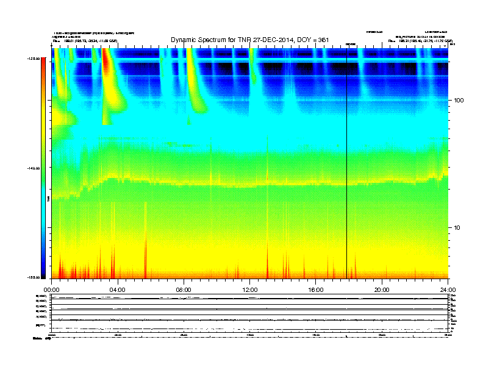This screenshot has height=373, width=483.
Task: Click the black vertical marker line near 18:00
Action: [346, 163]
